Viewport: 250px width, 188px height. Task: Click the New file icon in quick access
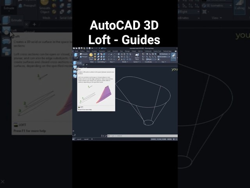[x=74, y=48]
